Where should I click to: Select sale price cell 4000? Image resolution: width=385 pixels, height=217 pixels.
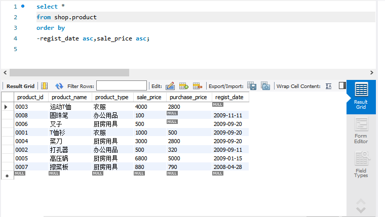tap(150, 107)
